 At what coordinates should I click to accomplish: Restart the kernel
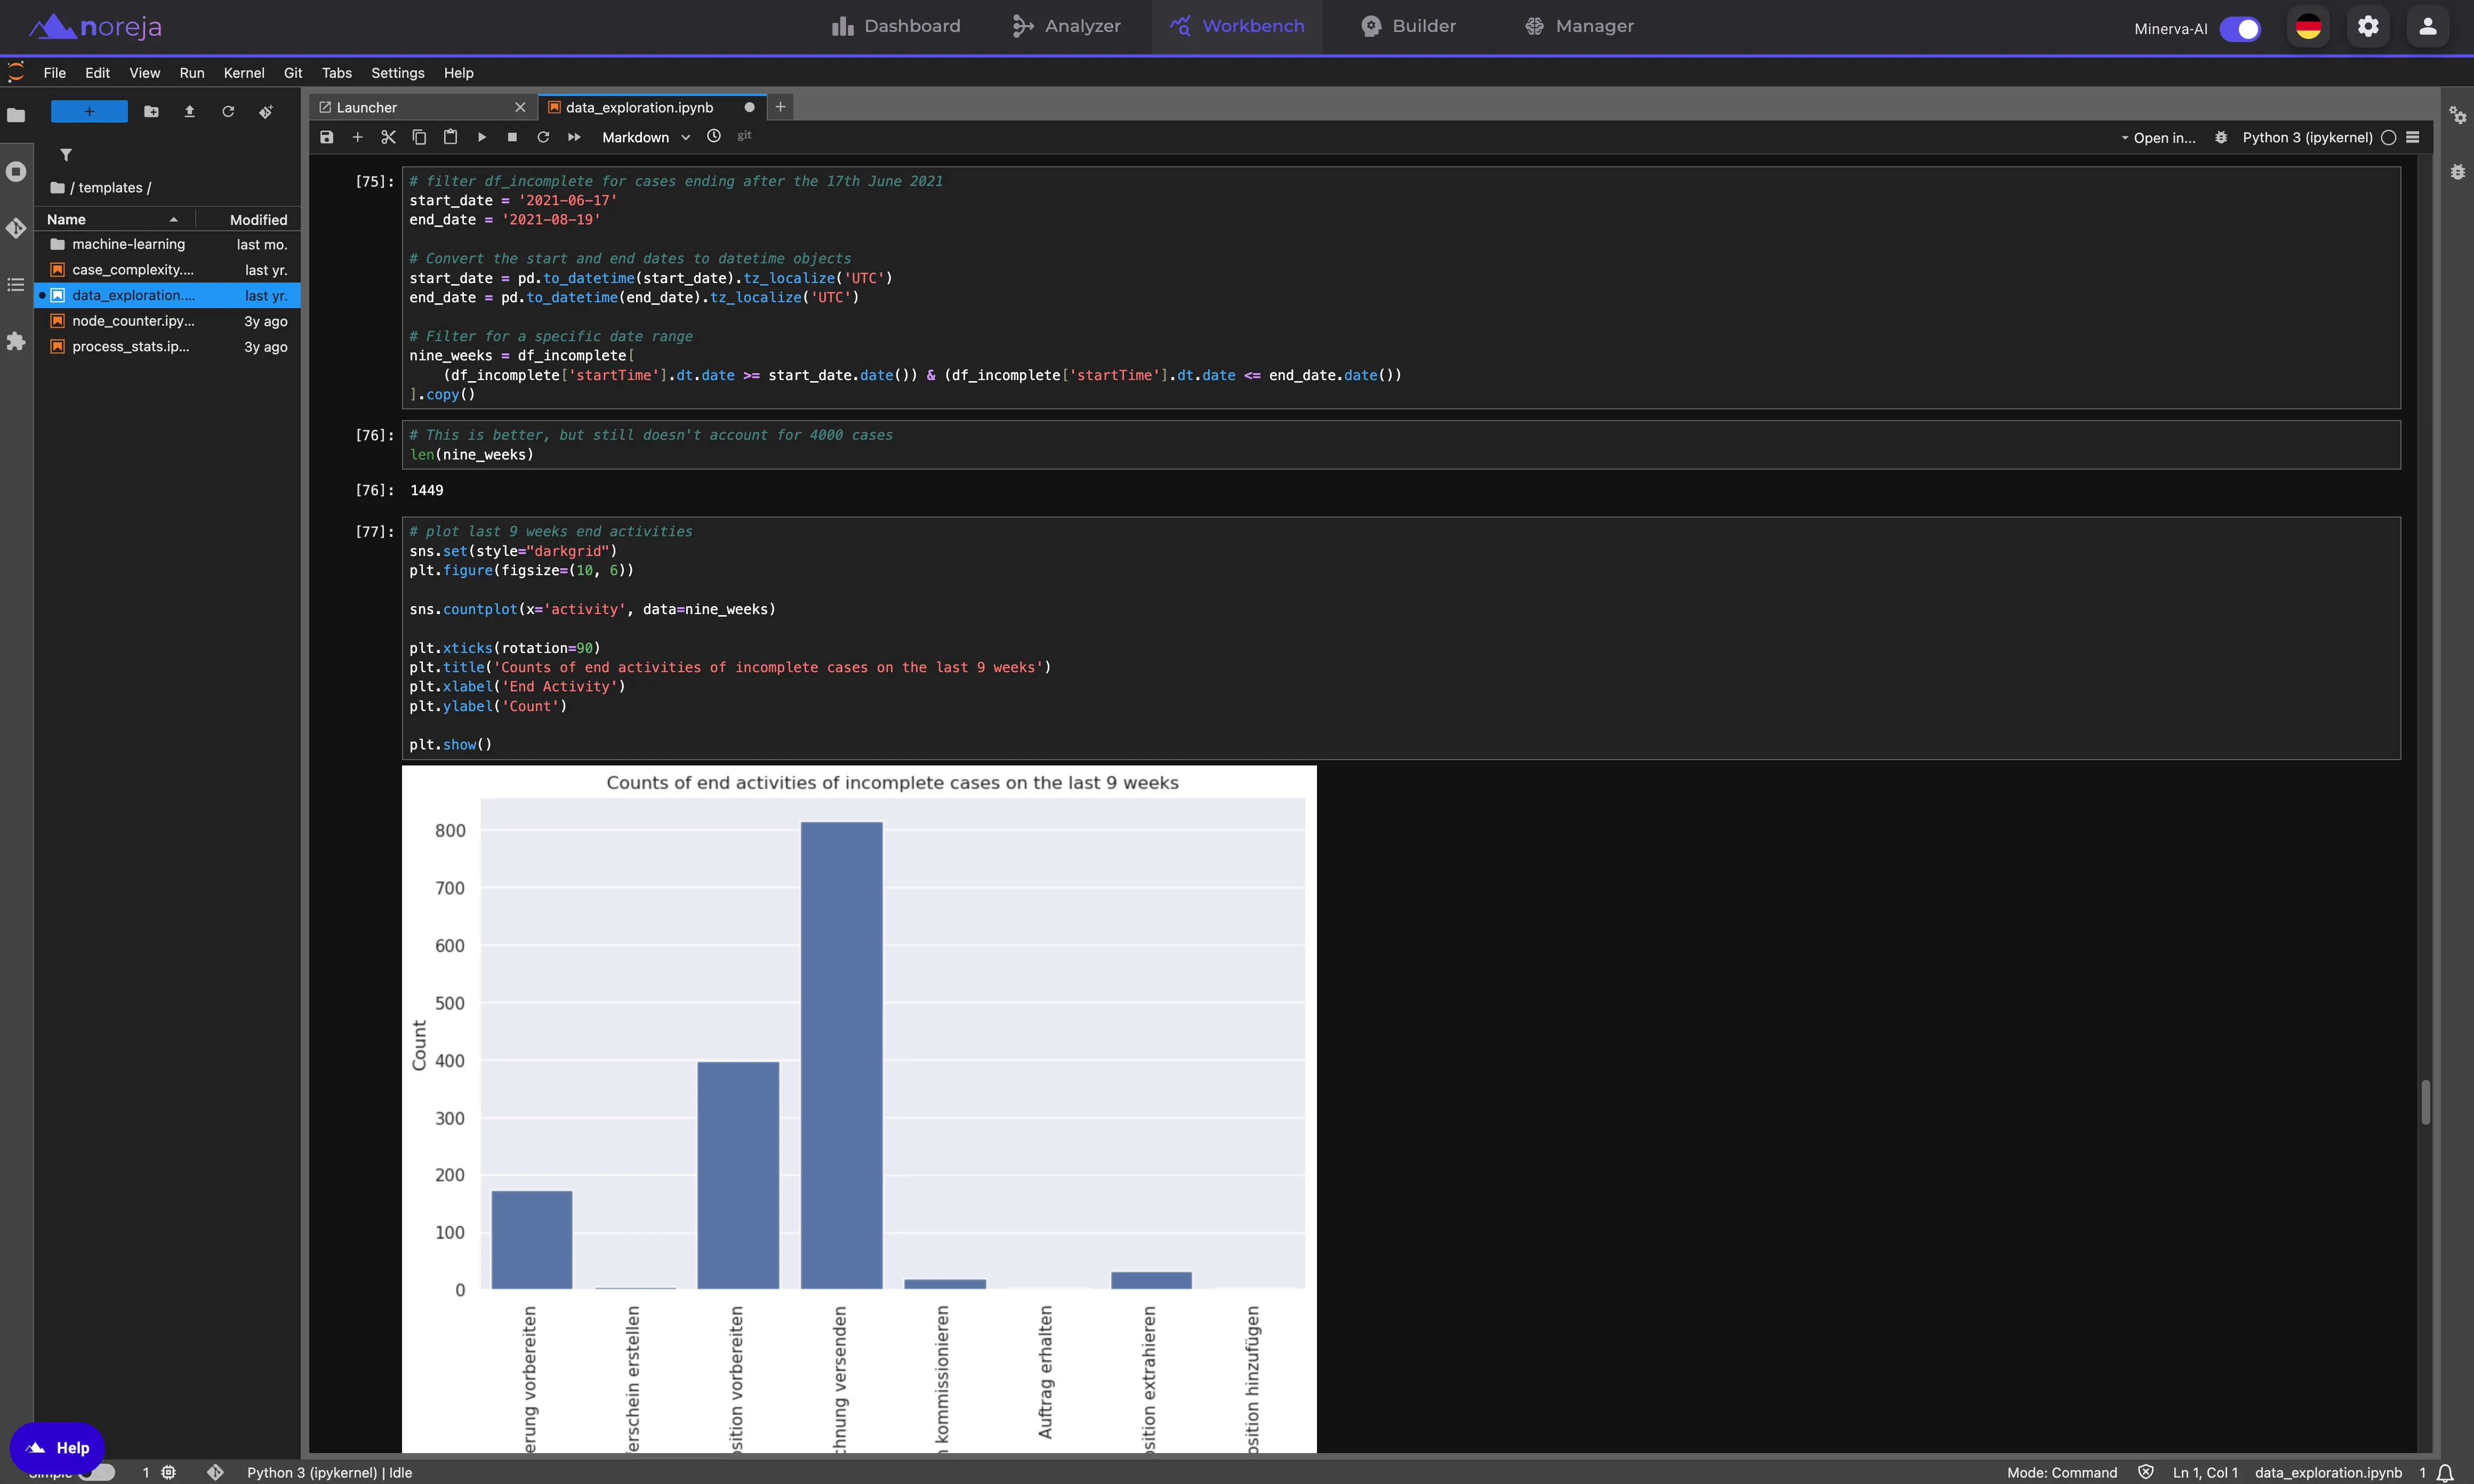543,137
